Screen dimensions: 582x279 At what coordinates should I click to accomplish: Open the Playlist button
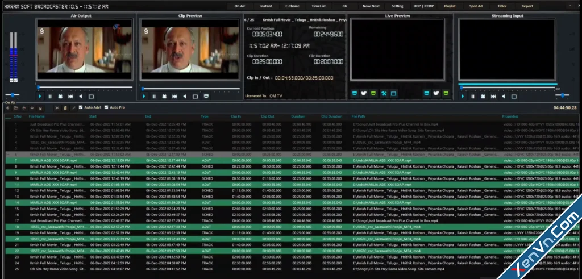450,6
